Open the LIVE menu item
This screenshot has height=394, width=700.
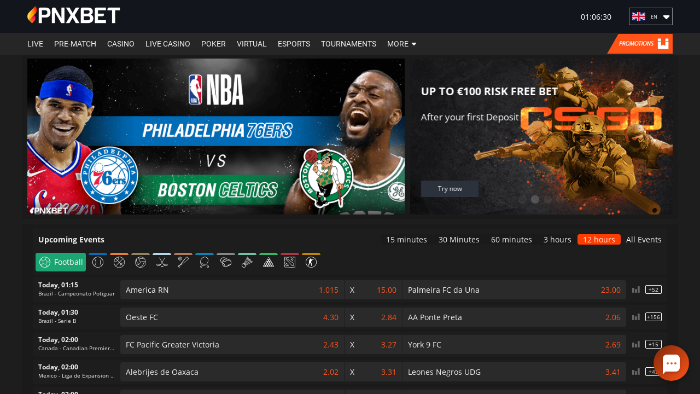pyautogui.click(x=35, y=44)
